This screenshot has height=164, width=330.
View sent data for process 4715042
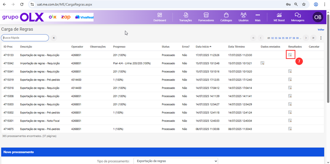pyautogui.click(x=262, y=63)
